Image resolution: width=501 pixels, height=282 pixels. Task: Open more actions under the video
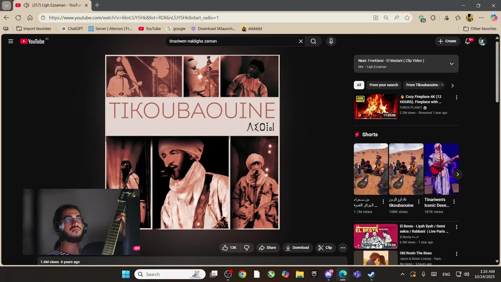pyautogui.click(x=343, y=248)
